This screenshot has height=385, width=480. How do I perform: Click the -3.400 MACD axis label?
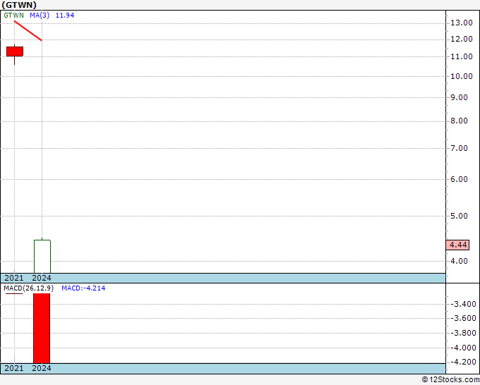pos(463,304)
